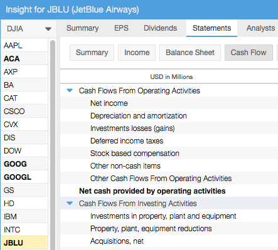Select INTC in the ticker list

click(x=24, y=229)
